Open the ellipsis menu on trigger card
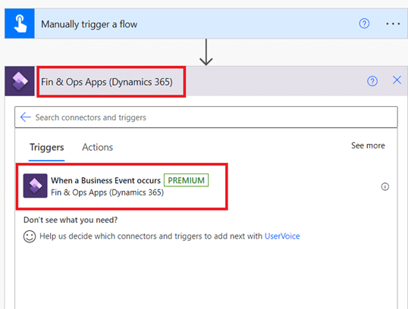The width and height of the screenshot is (408, 309). pos(393,23)
